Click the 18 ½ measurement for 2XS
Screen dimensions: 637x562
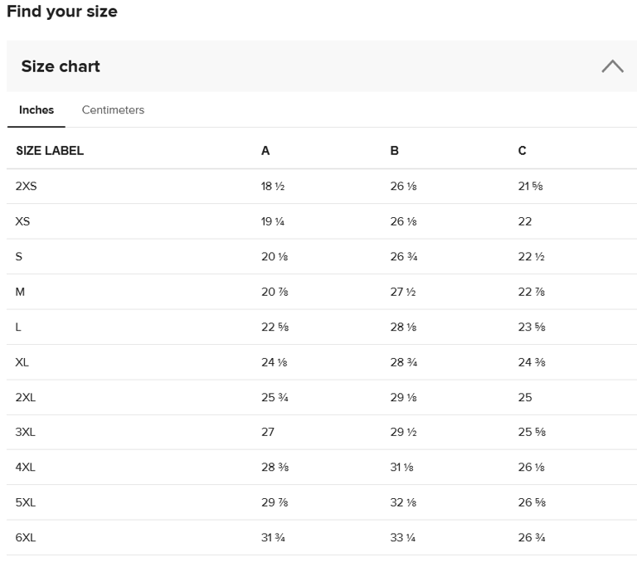point(273,187)
